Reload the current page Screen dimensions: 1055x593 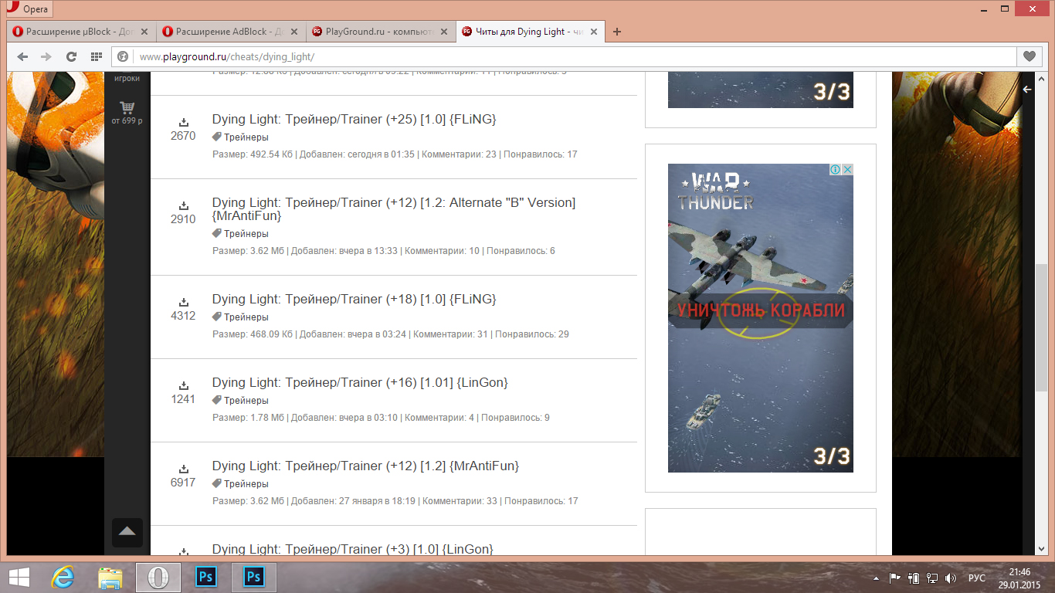(x=71, y=56)
